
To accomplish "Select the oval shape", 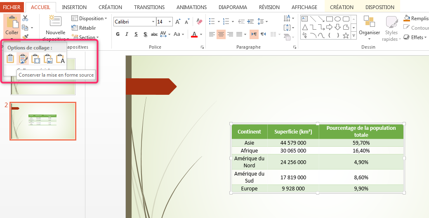I will 337,19.
